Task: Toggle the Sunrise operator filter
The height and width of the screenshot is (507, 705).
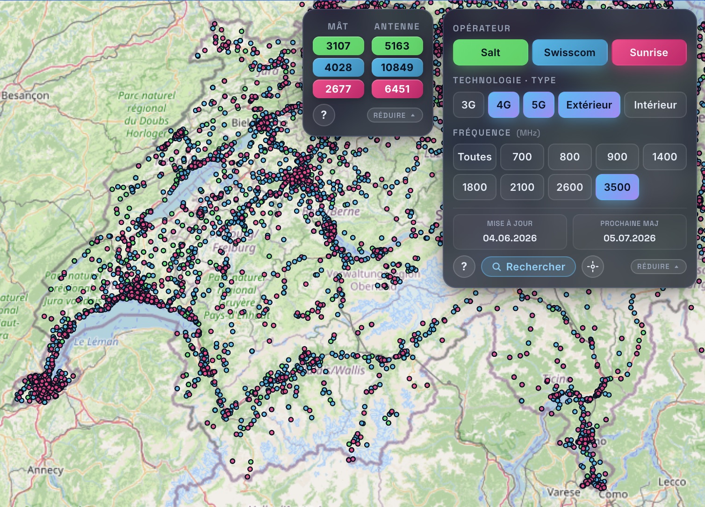Action: 649,52
